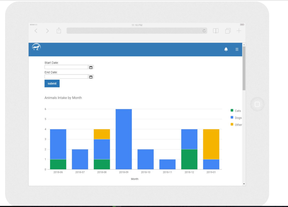
Task: Click the browser address bar
Action: (137, 31)
